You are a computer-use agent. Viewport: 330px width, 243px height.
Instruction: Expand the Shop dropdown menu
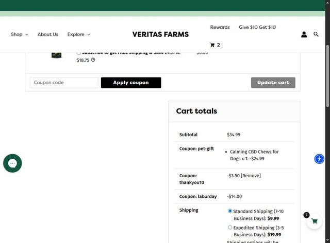tap(20, 34)
